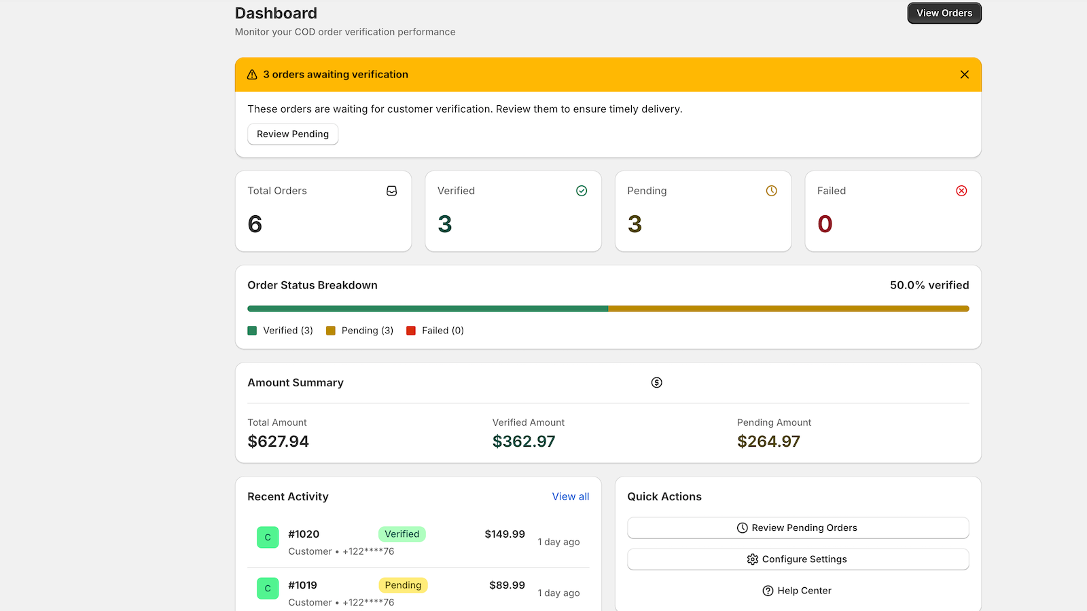Viewport: 1087px width, 611px height.
Task: Open Configure Settings quick action
Action: point(798,559)
